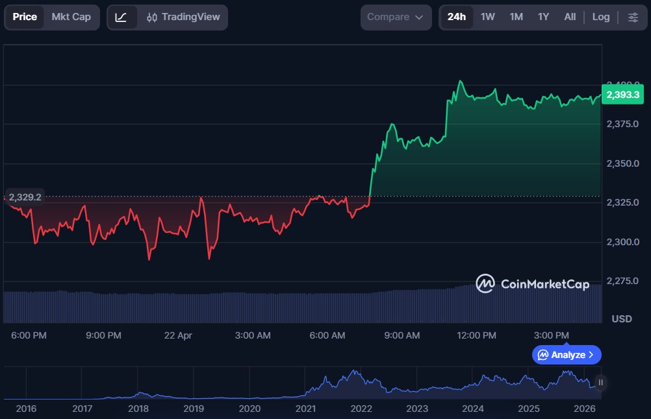The image size is (651, 419).
Task: Expand the Analyze panel arrow
Action: coord(591,355)
